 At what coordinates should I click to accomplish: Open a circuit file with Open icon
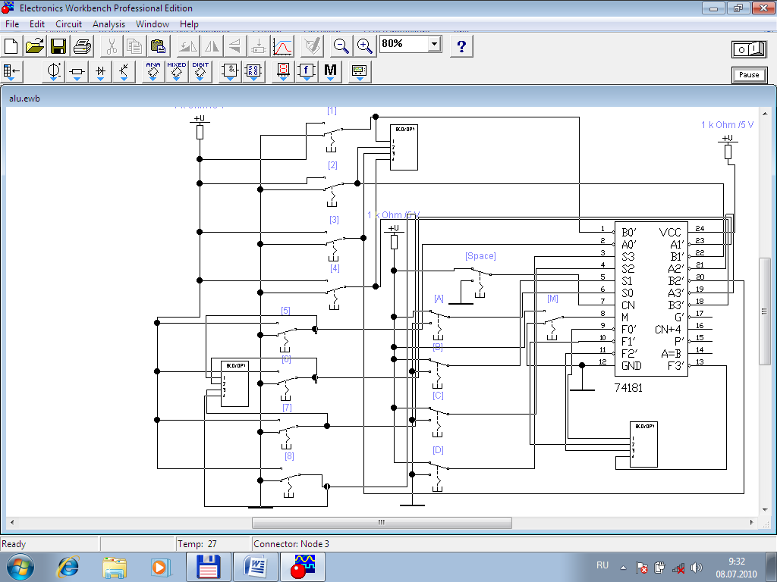(35, 46)
